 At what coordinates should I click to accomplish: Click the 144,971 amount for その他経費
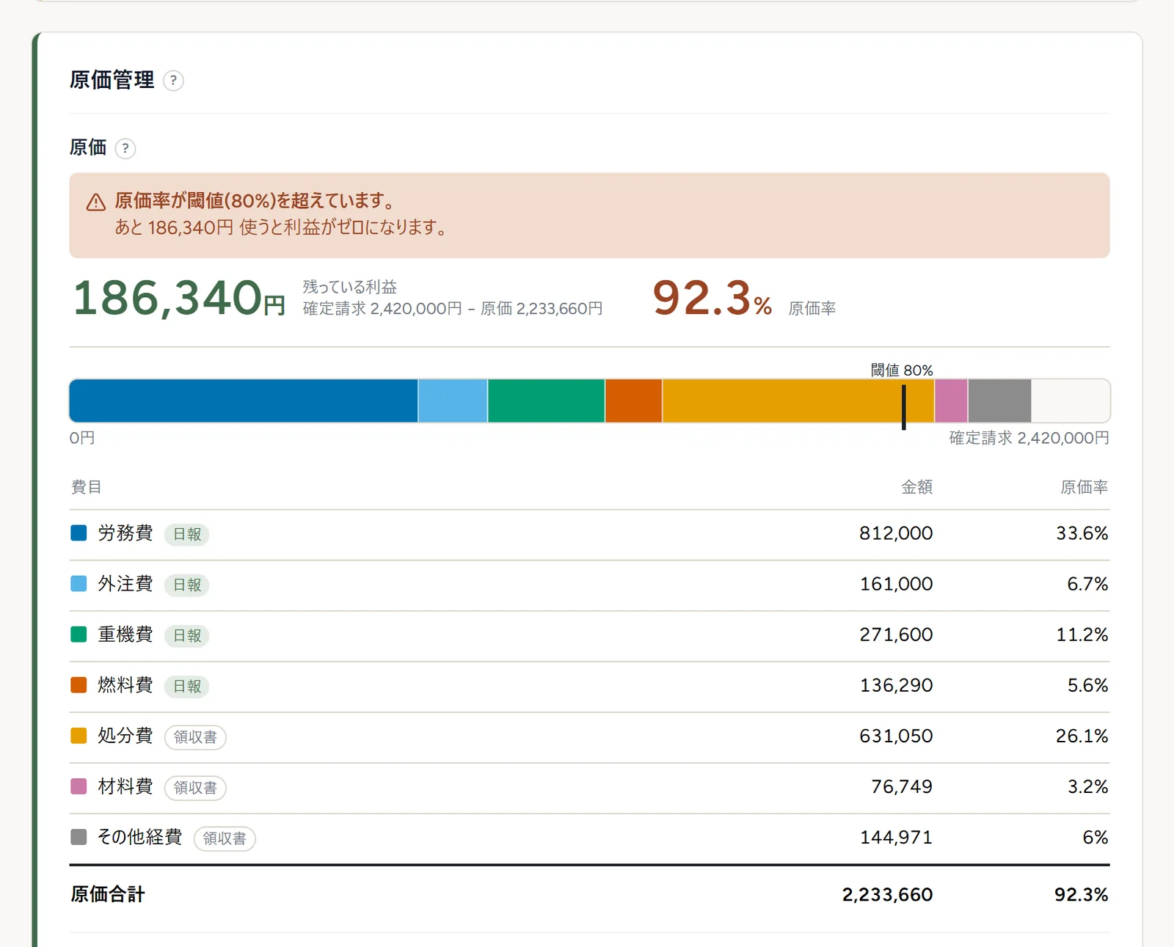[x=896, y=837]
